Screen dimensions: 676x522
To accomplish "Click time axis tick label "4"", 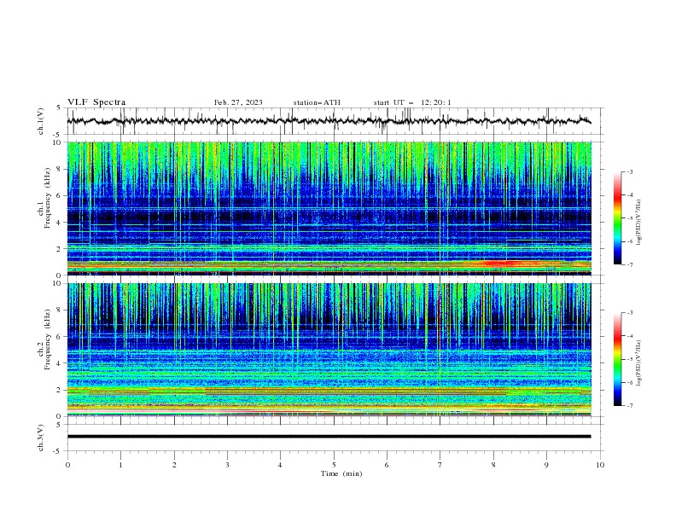I will [x=280, y=465].
